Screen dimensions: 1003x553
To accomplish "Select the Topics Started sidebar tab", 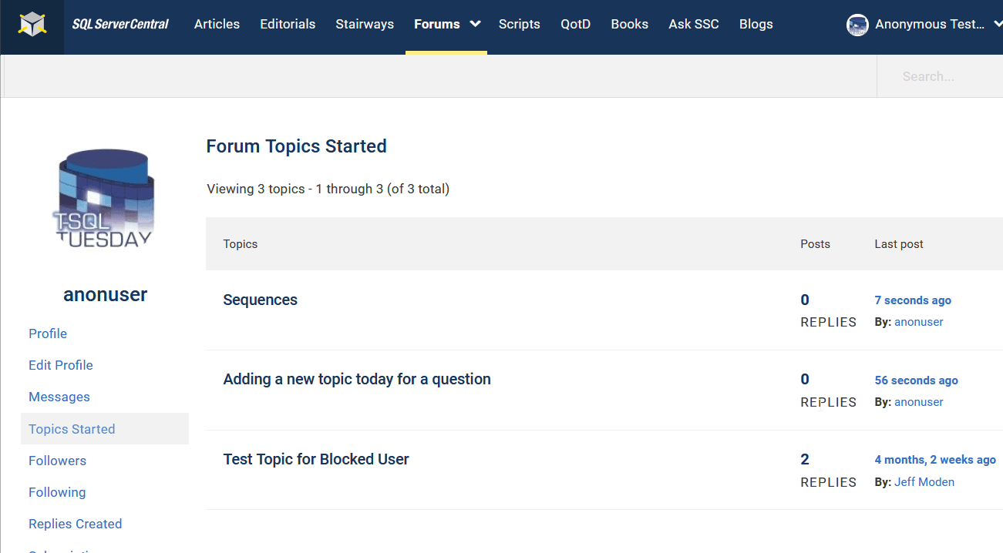I will pos(72,429).
